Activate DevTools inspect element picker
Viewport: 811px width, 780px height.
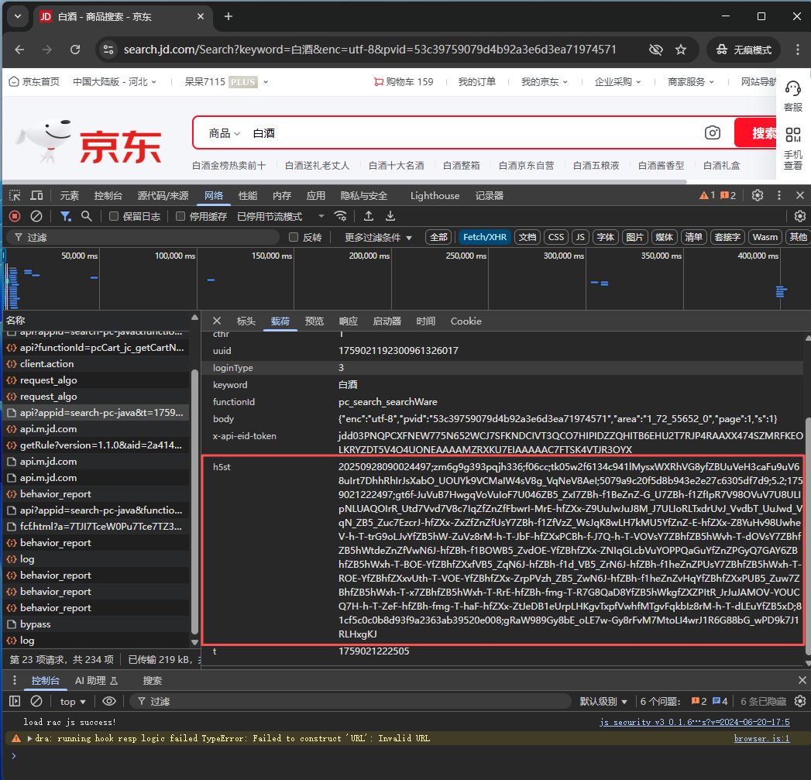coord(15,195)
